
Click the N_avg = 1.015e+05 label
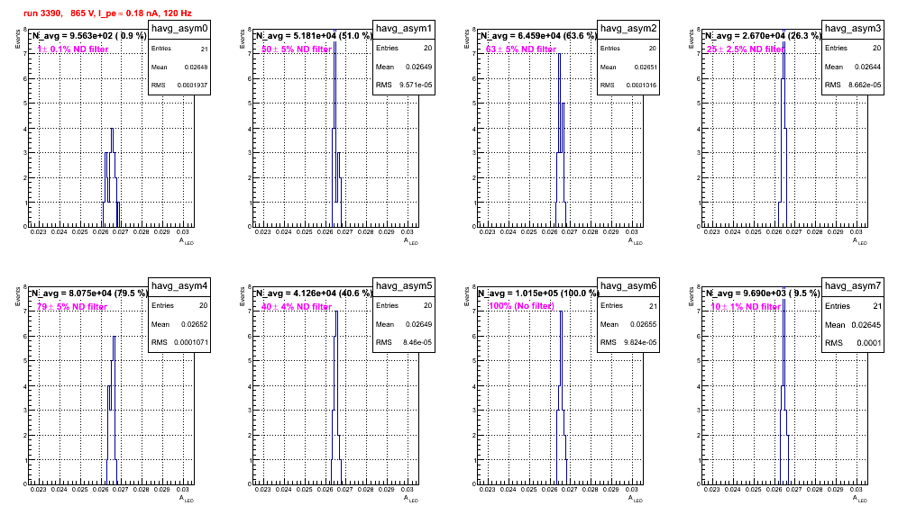click(x=538, y=293)
